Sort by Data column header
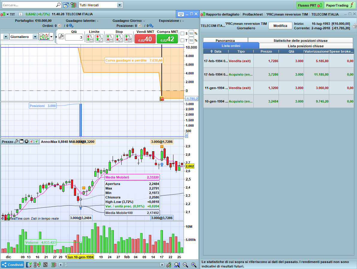357x269 pixels. coord(216,51)
